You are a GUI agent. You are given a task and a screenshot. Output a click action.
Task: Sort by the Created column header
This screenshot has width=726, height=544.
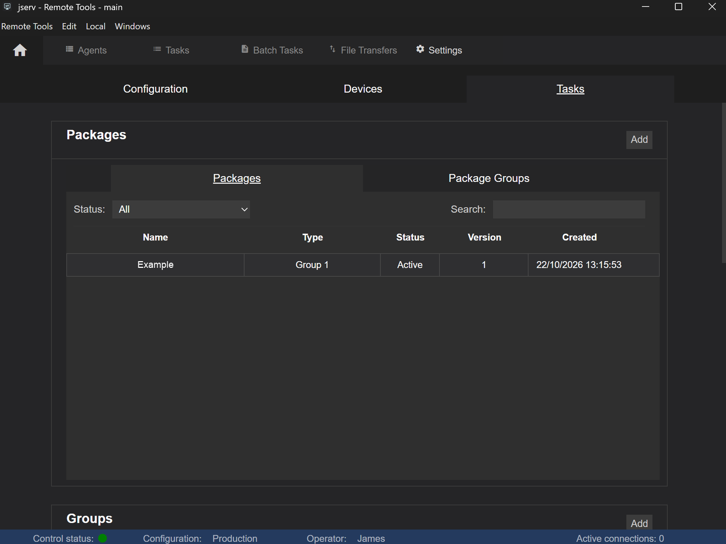tap(579, 237)
